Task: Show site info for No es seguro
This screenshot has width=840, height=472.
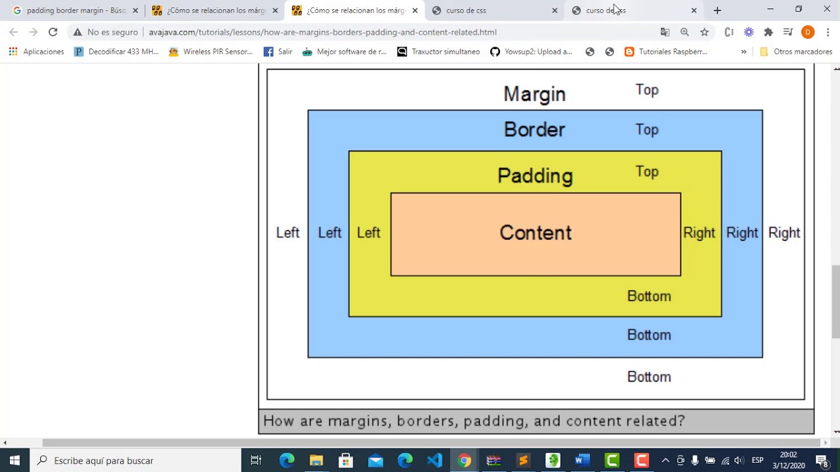Action: 105,31
